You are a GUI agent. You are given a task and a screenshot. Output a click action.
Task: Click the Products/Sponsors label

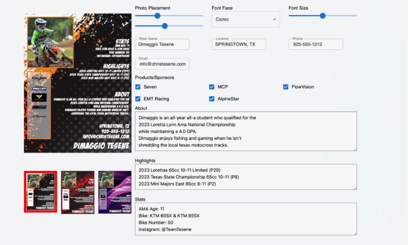154,77
